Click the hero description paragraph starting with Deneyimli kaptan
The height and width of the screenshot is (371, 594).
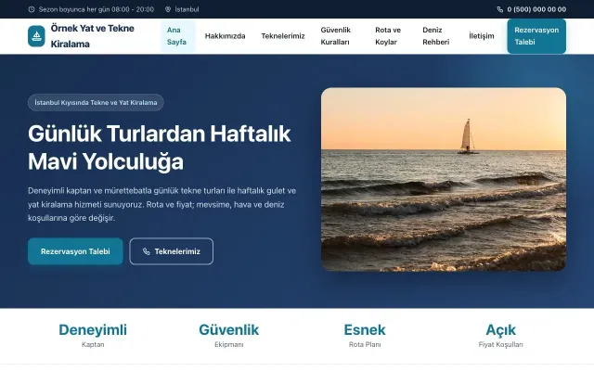coord(161,204)
